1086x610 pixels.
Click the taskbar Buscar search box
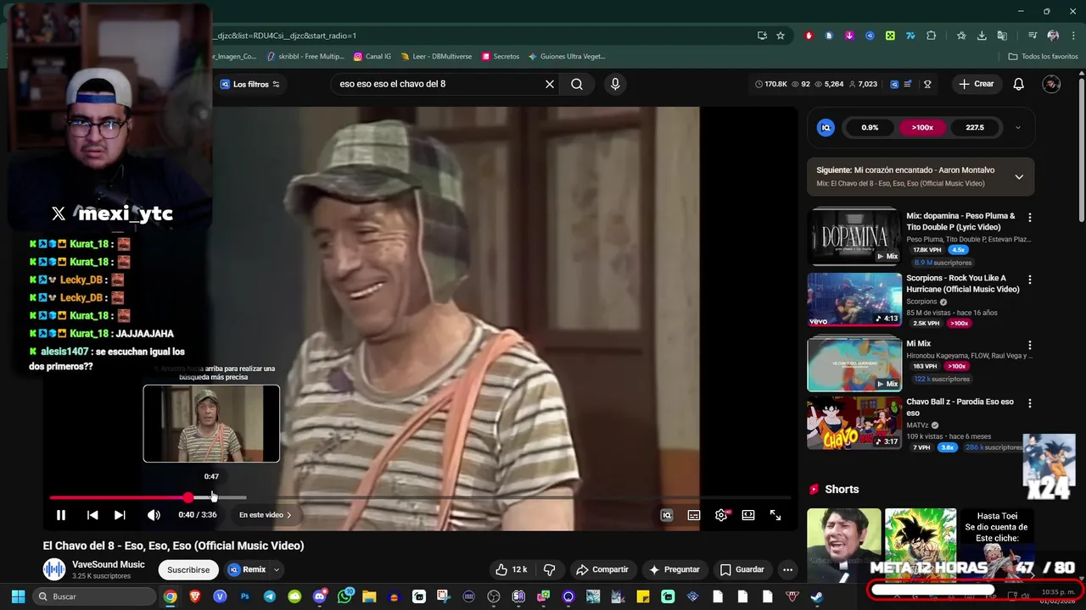(92, 596)
